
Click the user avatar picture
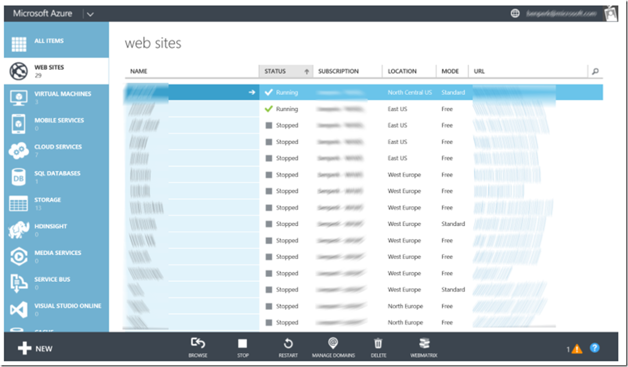coord(611,13)
